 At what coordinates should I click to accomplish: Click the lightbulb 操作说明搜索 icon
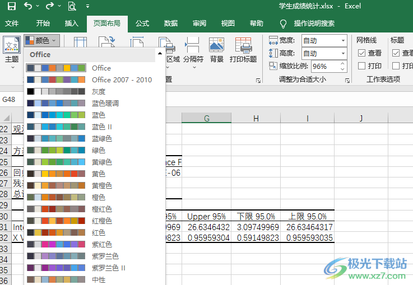(284, 24)
